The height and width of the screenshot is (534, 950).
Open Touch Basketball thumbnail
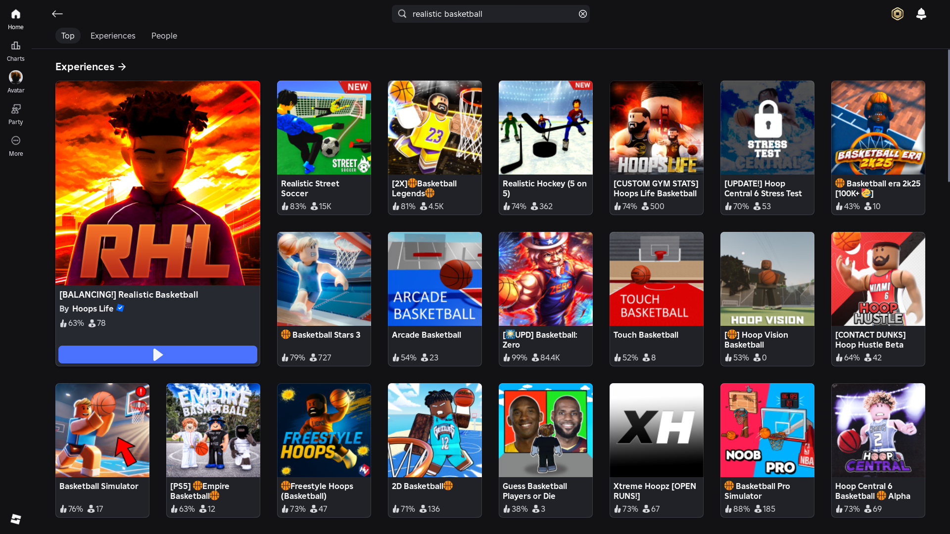[x=657, y=279]
